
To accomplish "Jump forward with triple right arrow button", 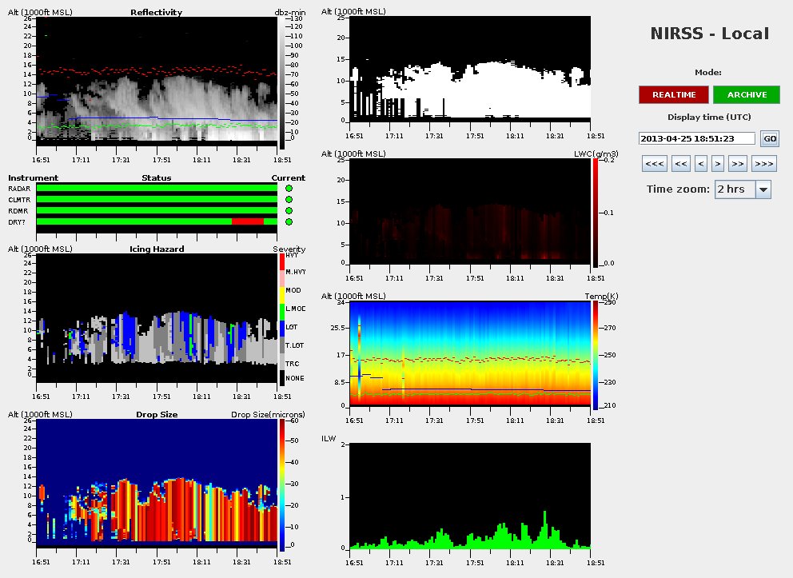I will point(763,164).
